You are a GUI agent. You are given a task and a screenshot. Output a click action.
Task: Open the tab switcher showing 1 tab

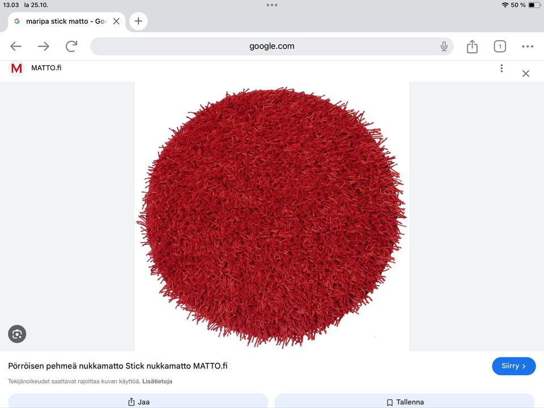500,46
